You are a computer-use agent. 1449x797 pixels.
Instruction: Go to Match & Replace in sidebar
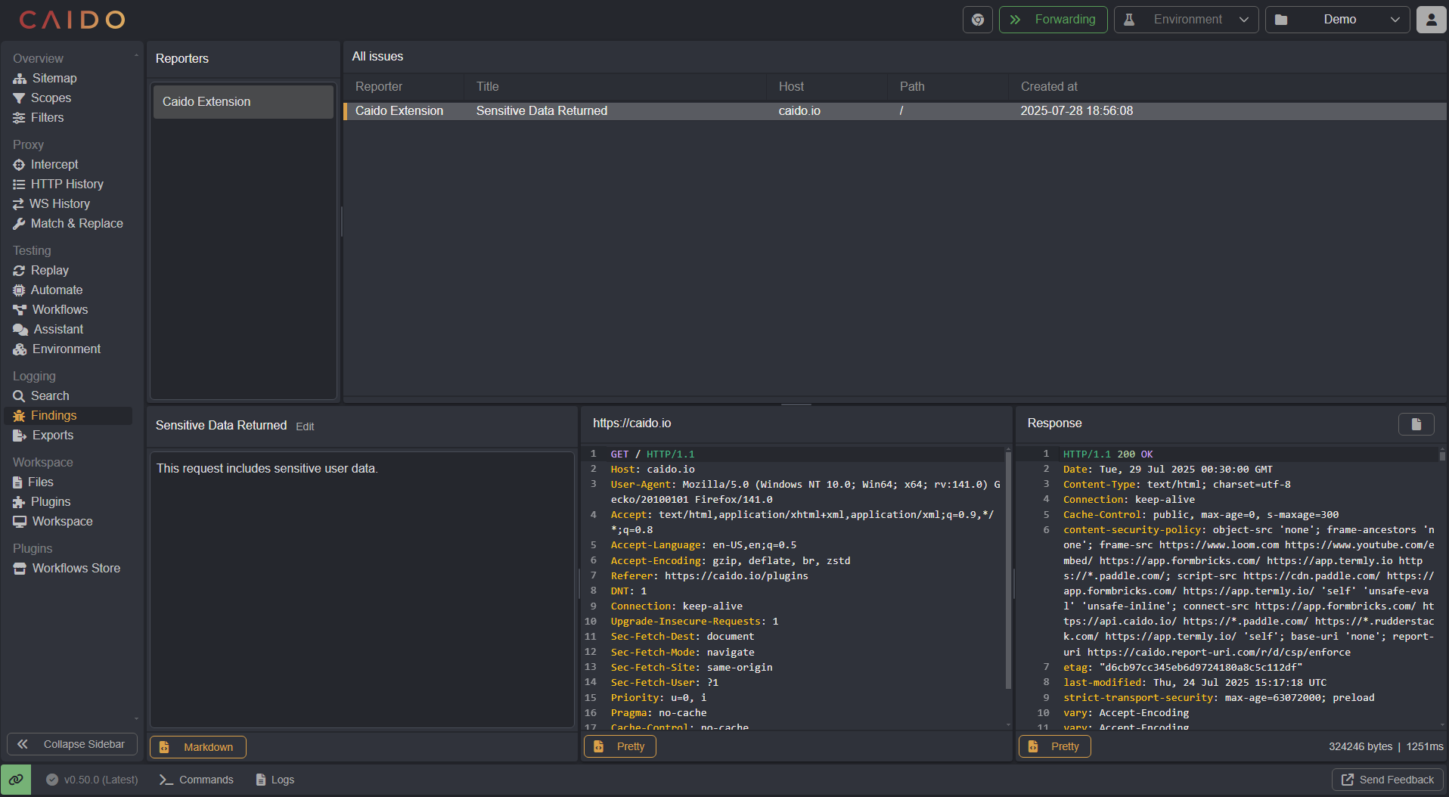point(76,224)
